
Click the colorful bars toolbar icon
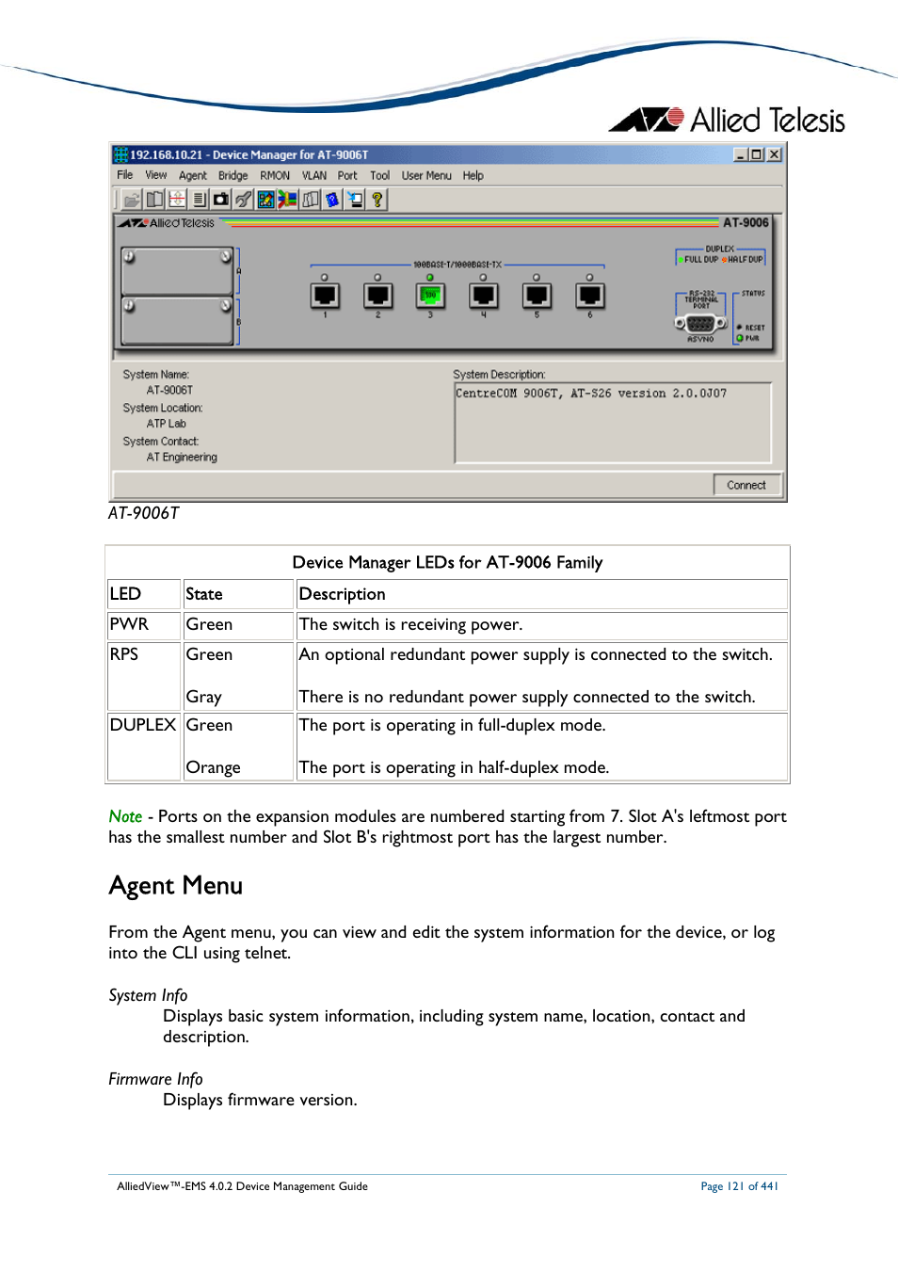[287, 200]
